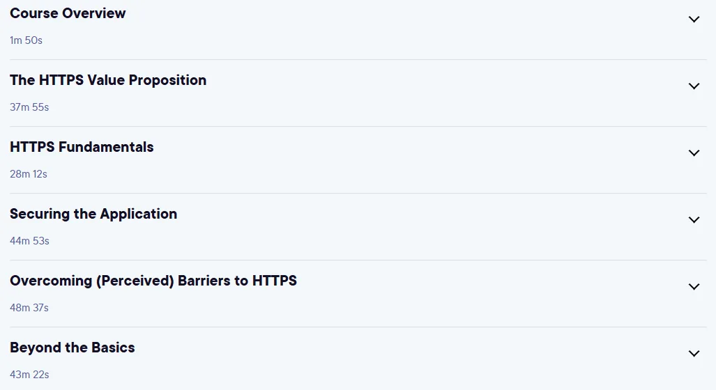Screen dimensions: 716x390
Task: Click the Beyond the Basics chevron
Action: click(x=694, y=354)
